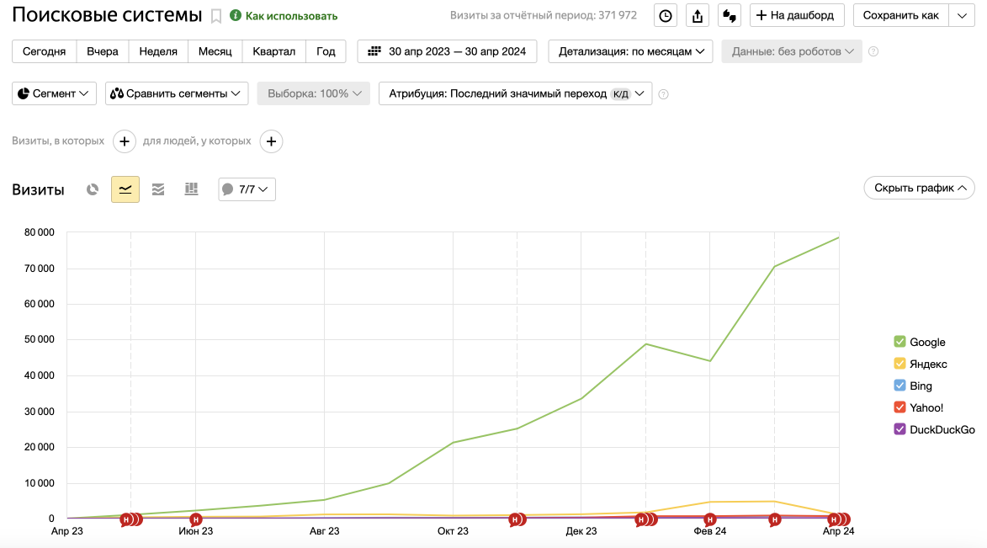Open the 7/7 annotations dropdown

click(247, 189)
